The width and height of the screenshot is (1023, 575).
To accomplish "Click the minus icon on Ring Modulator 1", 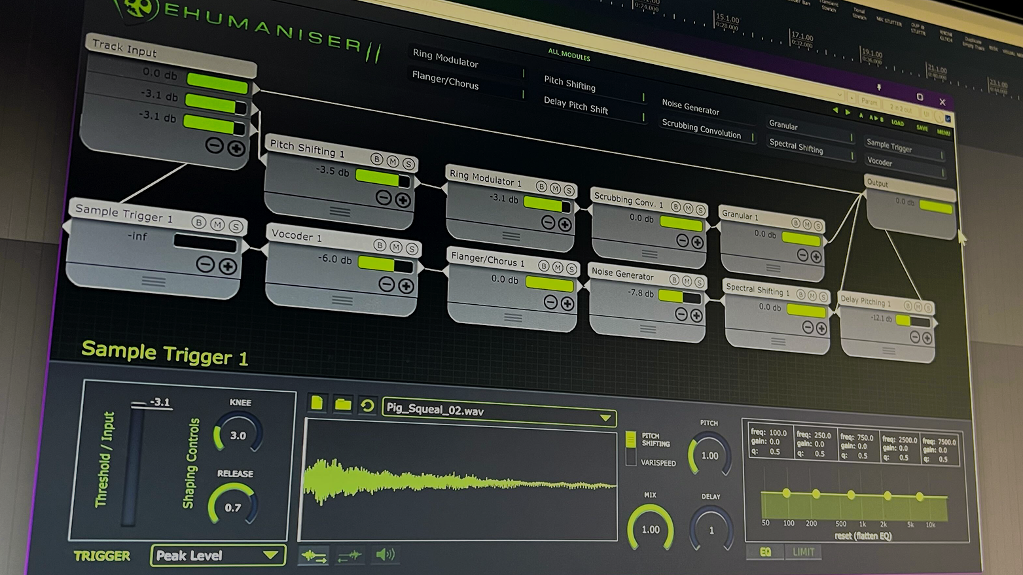I will click(548, 222).
